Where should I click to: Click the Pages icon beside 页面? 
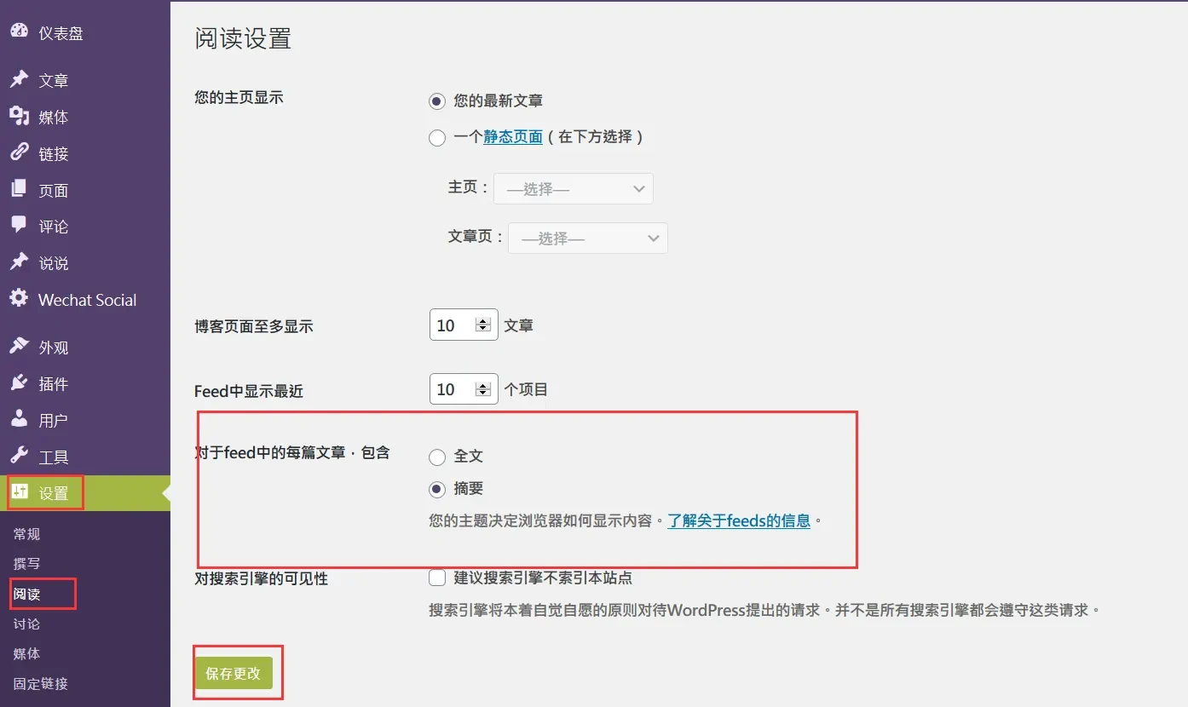point(19,189)
